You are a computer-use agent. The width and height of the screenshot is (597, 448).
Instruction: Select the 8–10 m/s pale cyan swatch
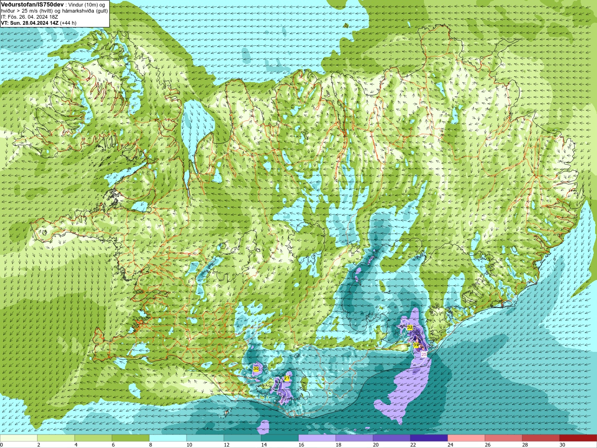click(x=168, y=438)
